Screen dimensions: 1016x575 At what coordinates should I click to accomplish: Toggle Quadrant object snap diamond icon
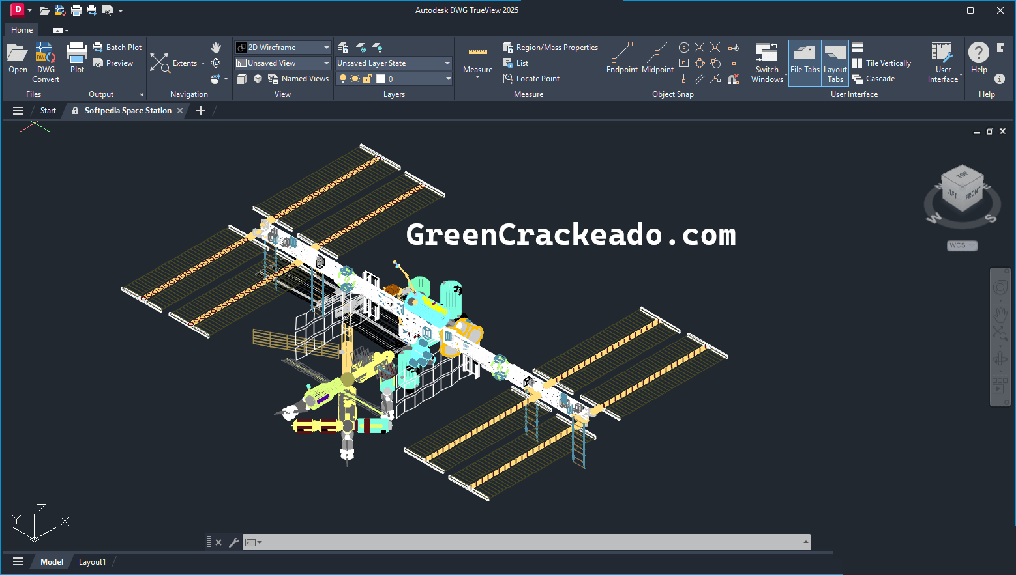[700, 63]
